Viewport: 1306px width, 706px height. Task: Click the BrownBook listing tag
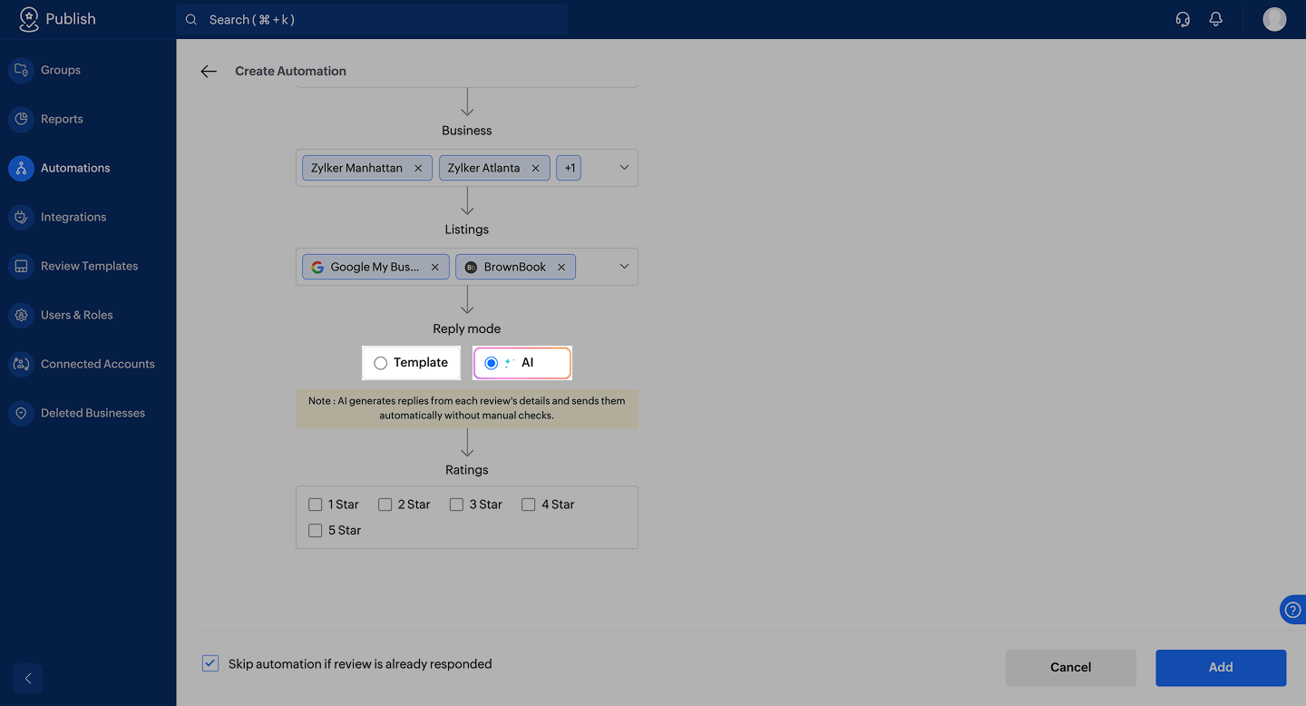(515, 267)
